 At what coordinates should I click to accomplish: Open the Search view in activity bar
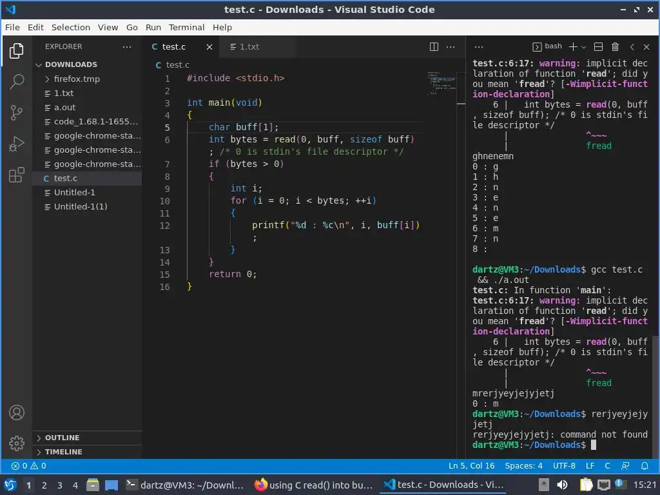pyautogui.click(x=16, y=82)
